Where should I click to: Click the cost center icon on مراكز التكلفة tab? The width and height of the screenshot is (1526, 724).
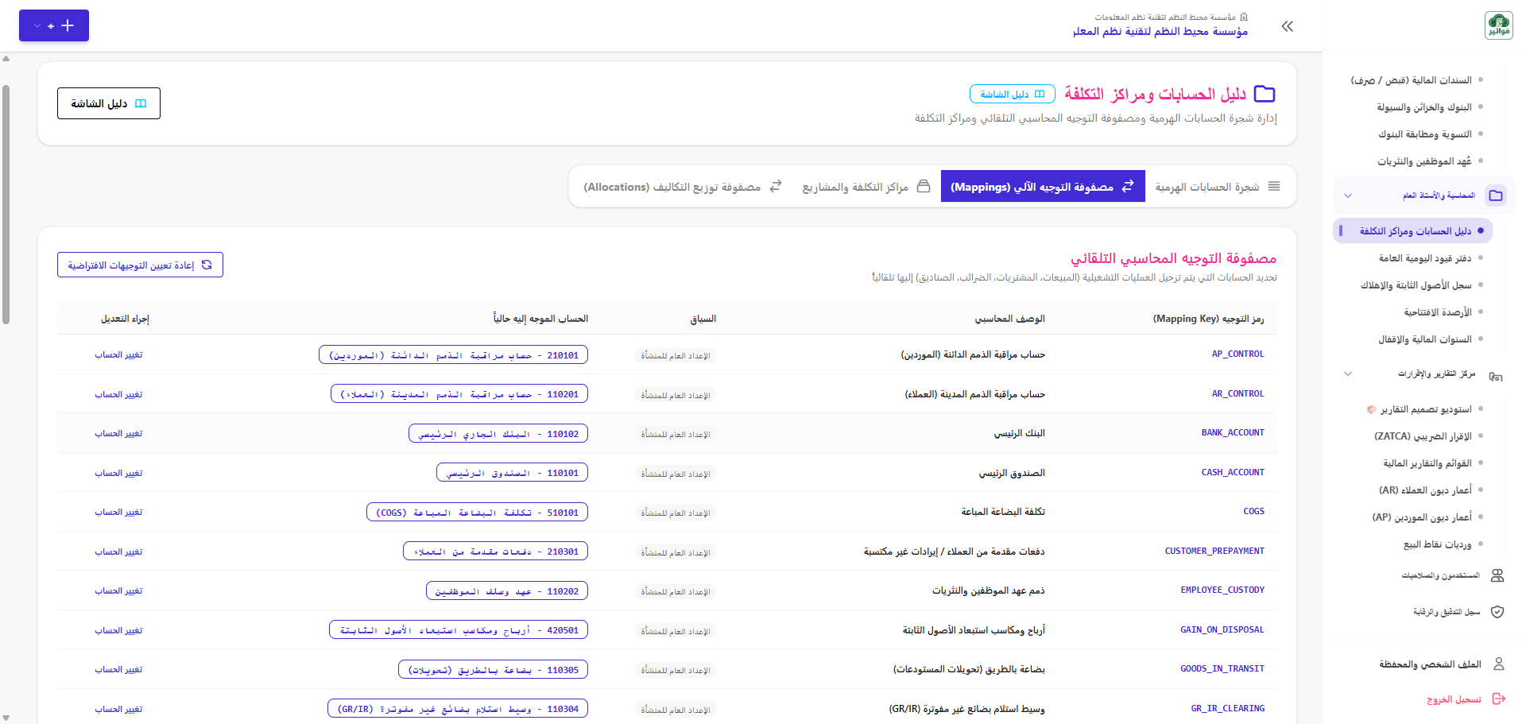(924, 186)
